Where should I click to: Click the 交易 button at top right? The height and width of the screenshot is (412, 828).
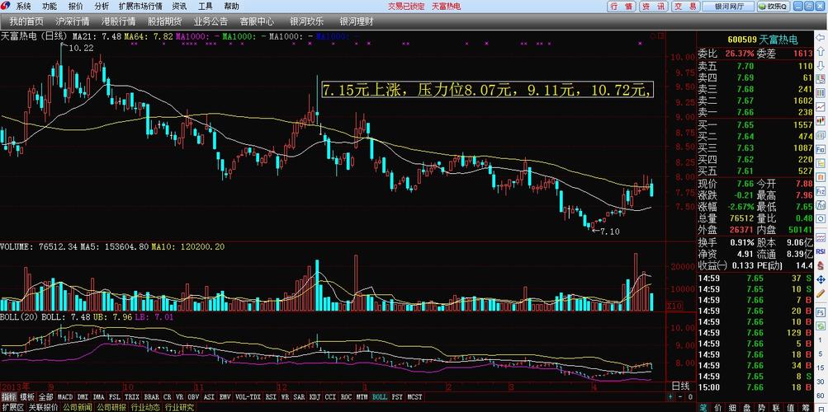(685, 7)
